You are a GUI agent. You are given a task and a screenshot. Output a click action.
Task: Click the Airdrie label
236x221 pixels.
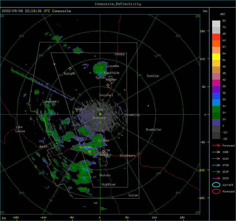tap(103, 140)
